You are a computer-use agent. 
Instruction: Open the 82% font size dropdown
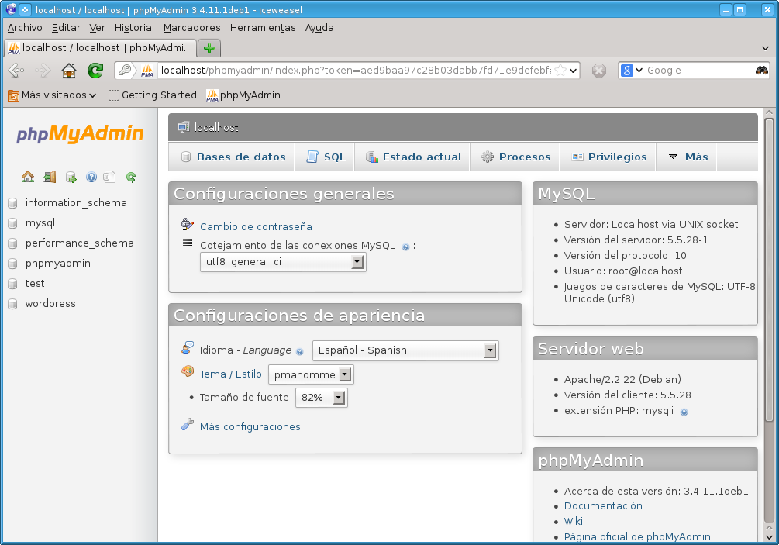click(322, 398)
